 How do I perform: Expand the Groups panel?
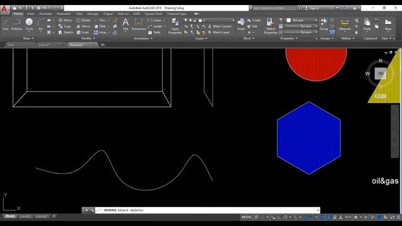pyautogui.click(x=327, y=38)
